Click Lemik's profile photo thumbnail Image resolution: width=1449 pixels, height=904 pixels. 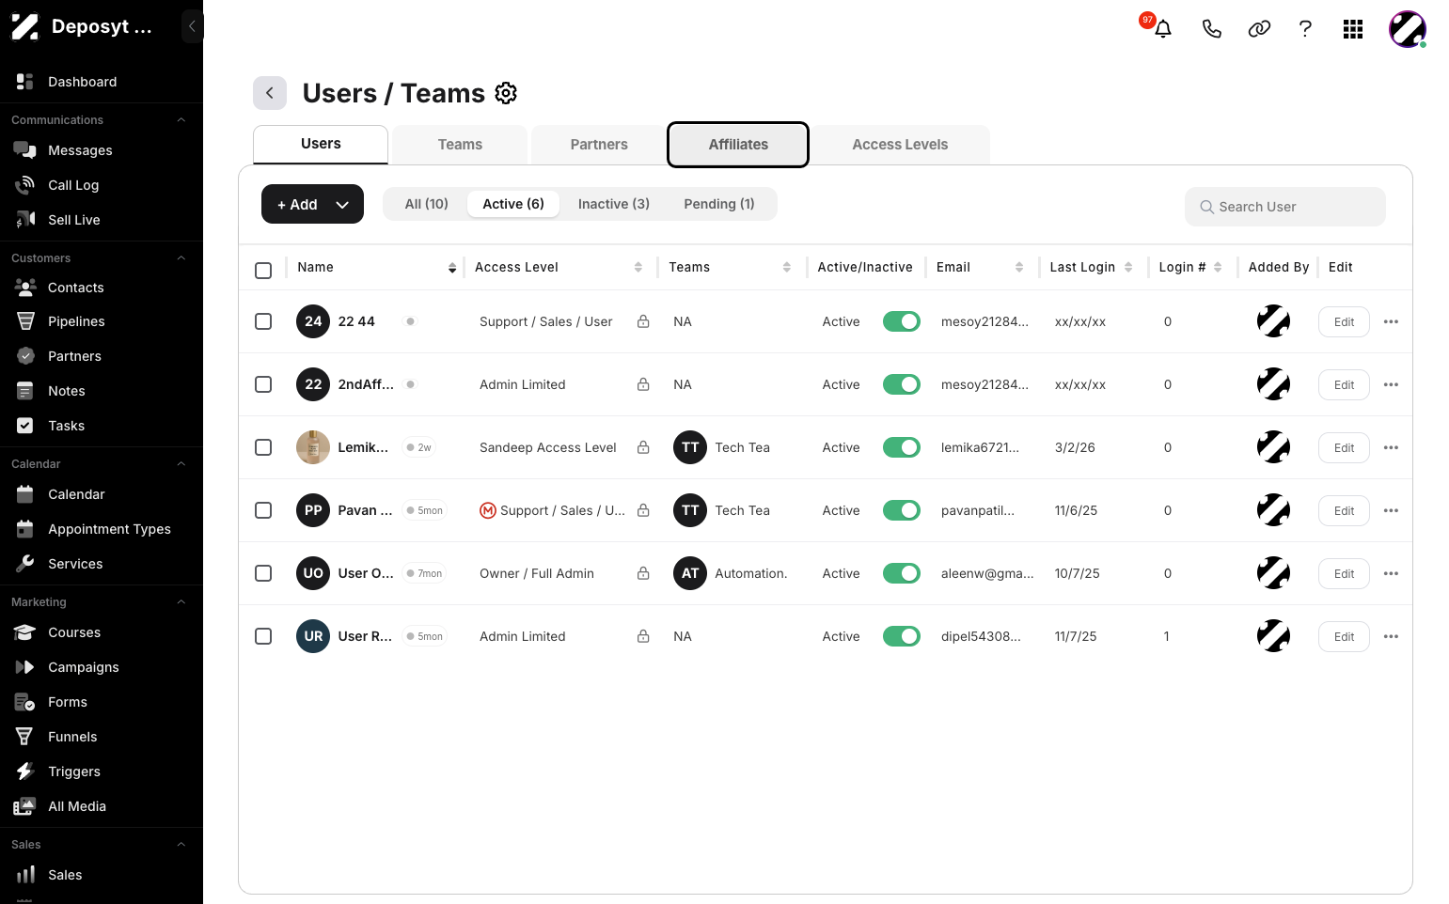[x=313, y=447]
